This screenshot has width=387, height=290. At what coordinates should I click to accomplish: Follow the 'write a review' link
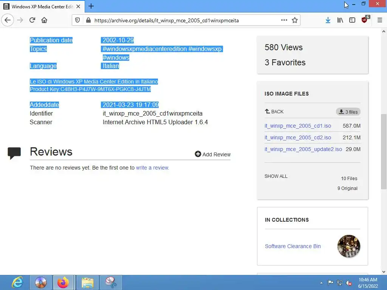152,168
